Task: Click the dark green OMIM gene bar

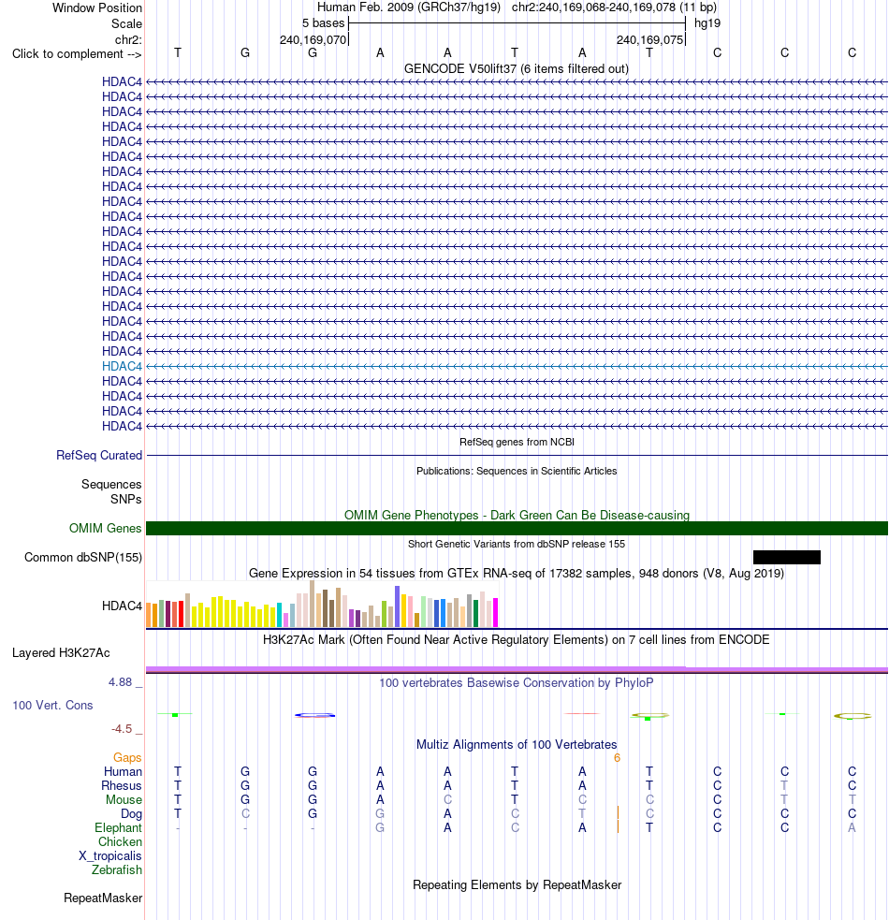Action: [517, 528]
